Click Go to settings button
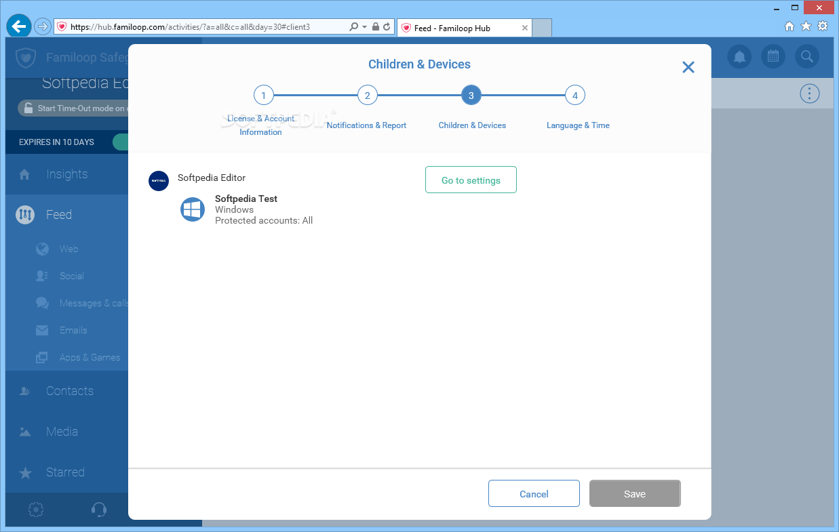 471,180
